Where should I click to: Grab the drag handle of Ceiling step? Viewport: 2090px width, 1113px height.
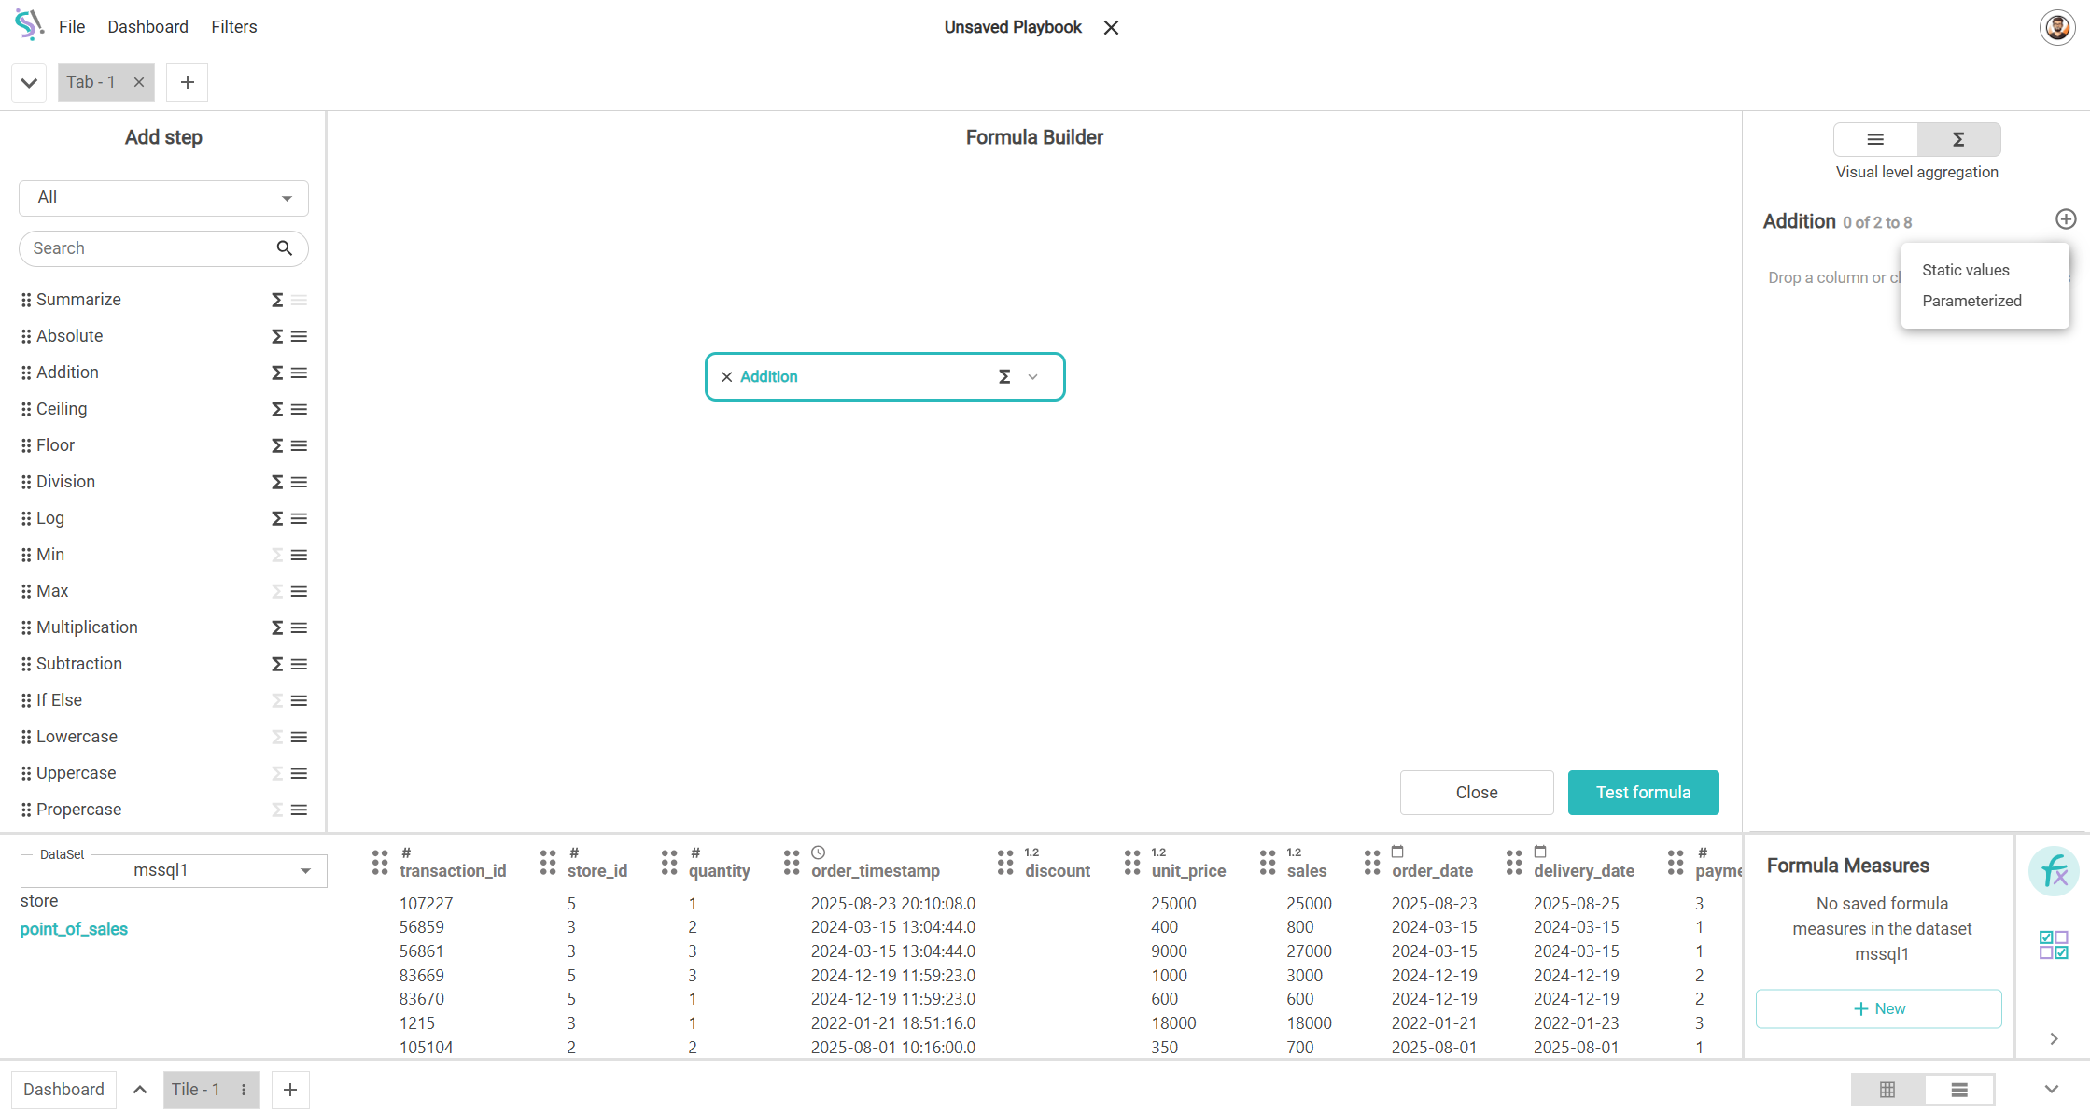pyautogui.click(x=26, y=409)
